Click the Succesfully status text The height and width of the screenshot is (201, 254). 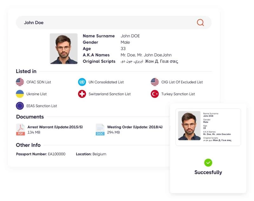coord(208,172)
